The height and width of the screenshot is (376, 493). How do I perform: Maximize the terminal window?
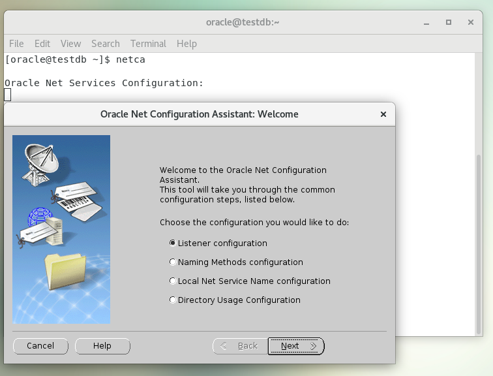(x=449, y=22)
